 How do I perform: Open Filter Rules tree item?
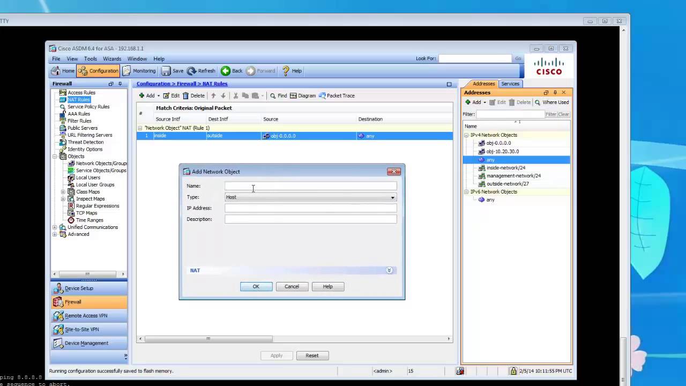79,121
